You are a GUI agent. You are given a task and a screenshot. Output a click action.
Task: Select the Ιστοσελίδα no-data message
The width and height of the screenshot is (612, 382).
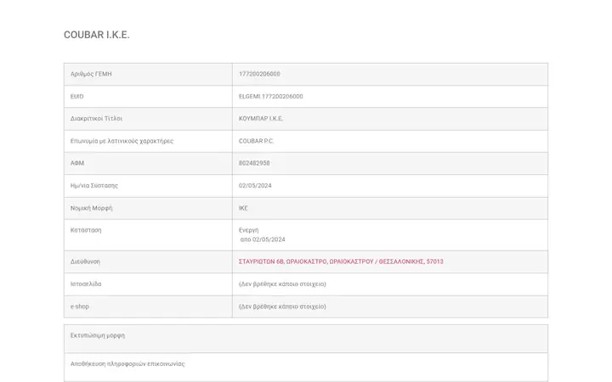coord(282,284)
